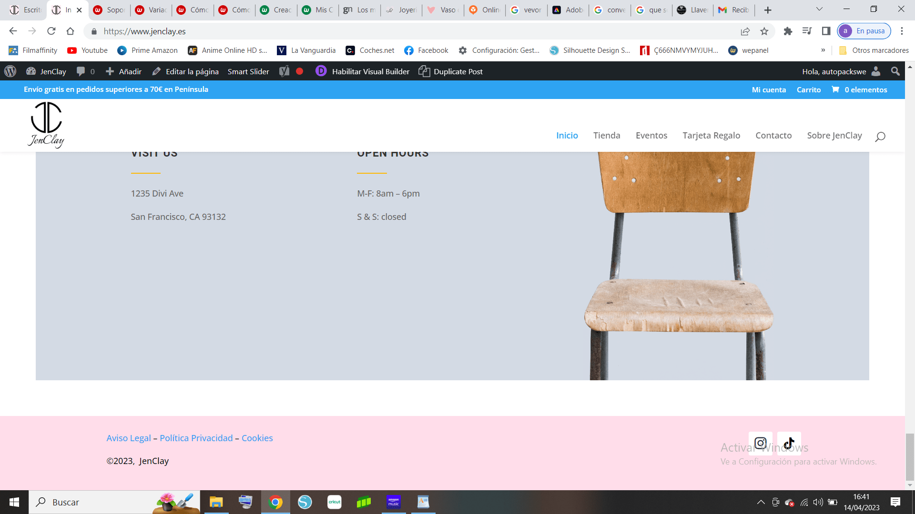Click Editar la página

(x=185, y=71)
